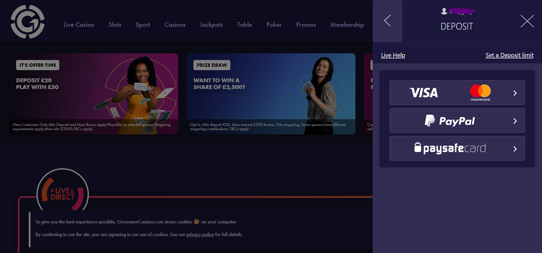The width and height of the screenshot is (542, 253).
Task: Click the PayPal P logo
Action: point(430,121)
